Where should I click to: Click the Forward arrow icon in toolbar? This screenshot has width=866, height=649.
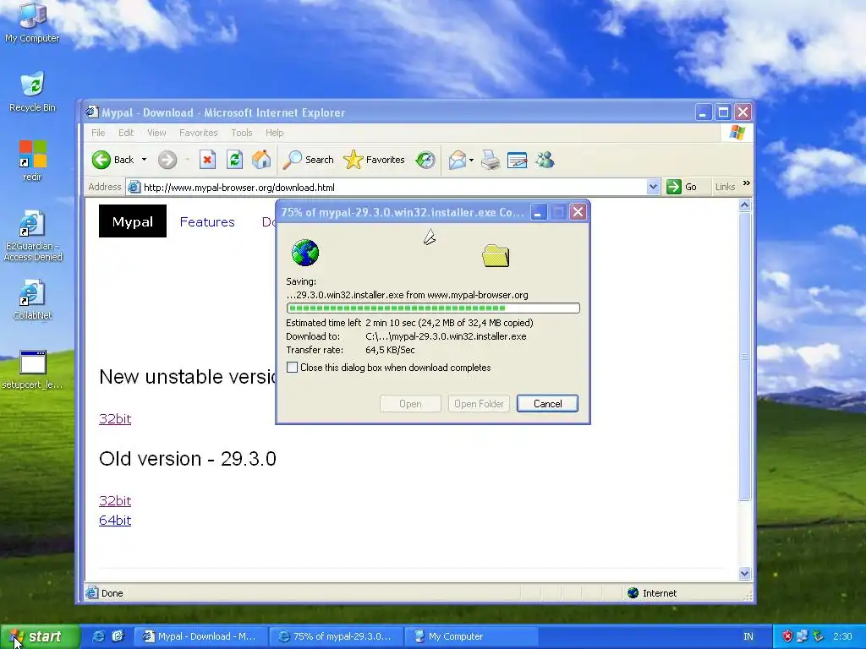click(x=167, y=160)
